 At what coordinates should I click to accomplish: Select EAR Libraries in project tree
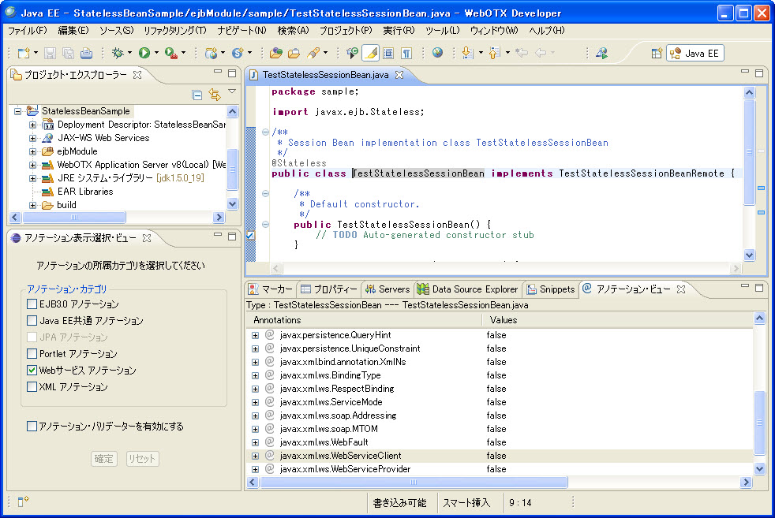(84, 192)
